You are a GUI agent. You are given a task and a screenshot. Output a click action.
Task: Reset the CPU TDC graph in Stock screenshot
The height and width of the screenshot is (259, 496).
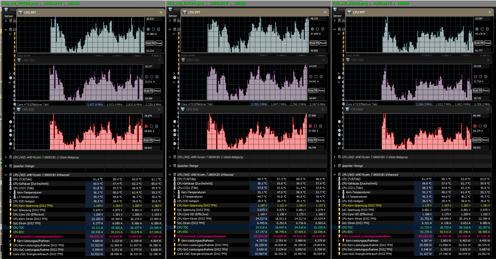pos(486,91)
